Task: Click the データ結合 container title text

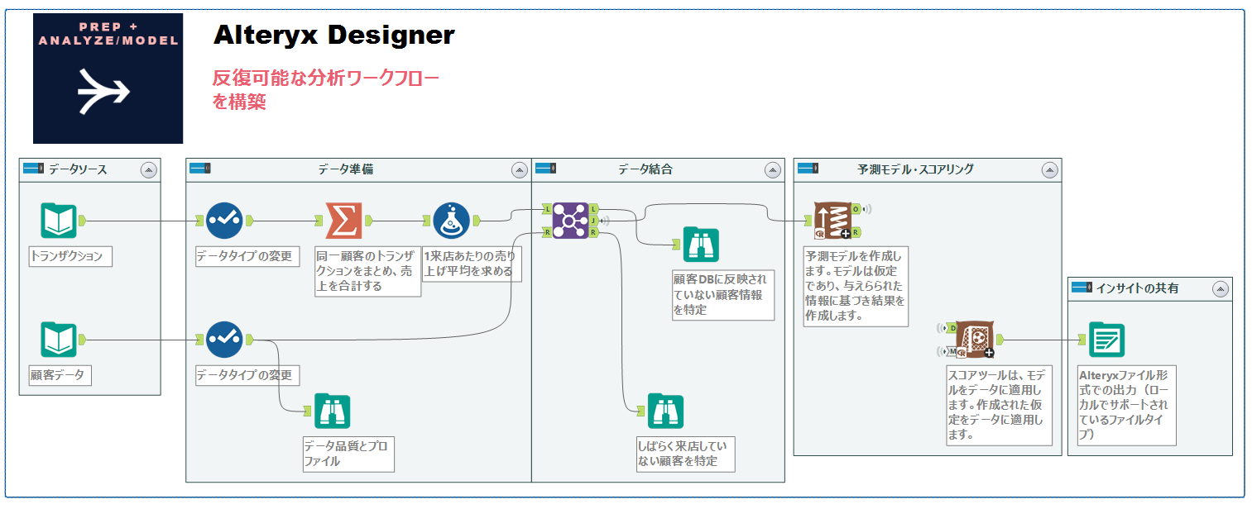Action: click(x=645, y=169)
